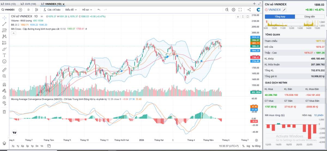Select the VNINDEX (1D) tab
Screen dimensions: 327x151
[51, 4]
